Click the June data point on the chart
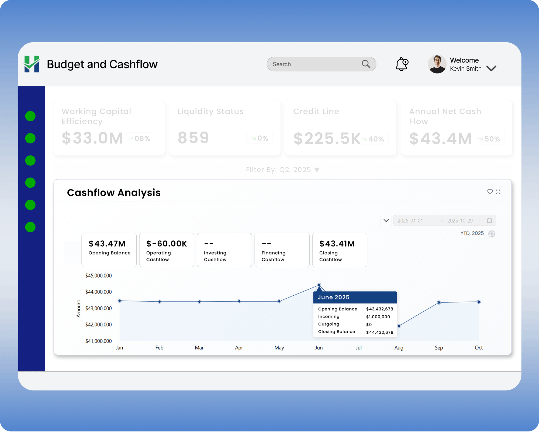The height and width of the screenshot is (432, 539). tap(319, 285)
